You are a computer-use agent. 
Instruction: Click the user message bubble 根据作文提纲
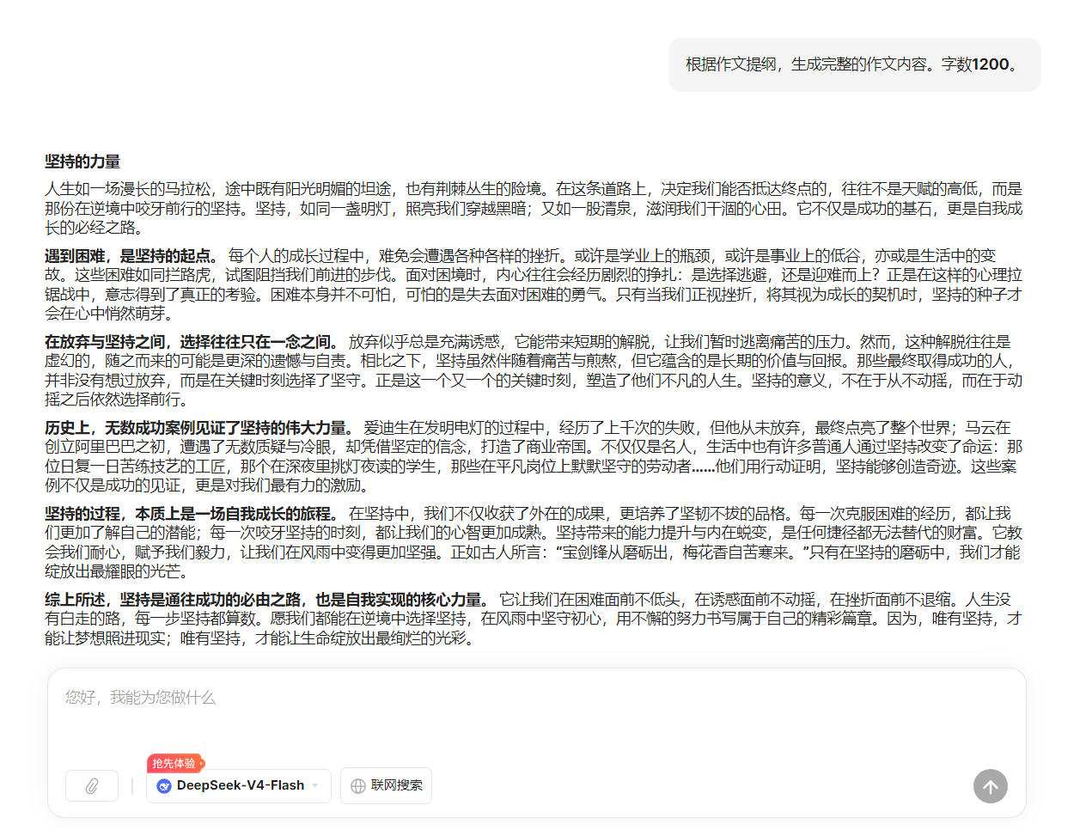click(854, 64)
